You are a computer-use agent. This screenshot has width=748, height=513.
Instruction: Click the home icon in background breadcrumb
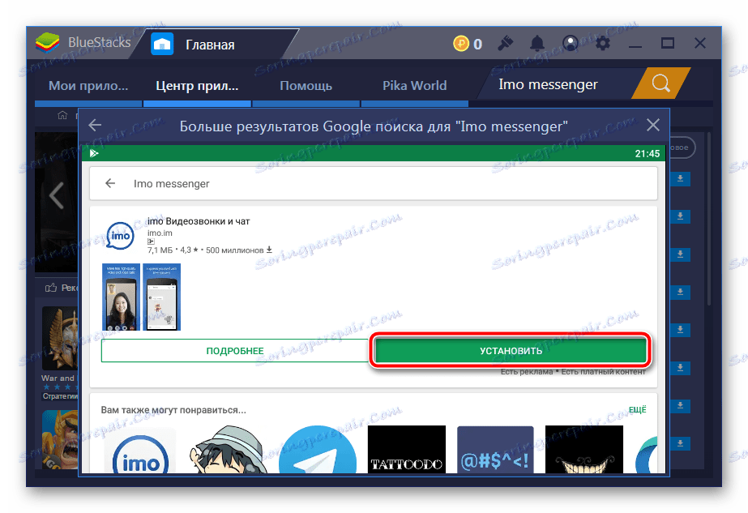click(62, 115)
